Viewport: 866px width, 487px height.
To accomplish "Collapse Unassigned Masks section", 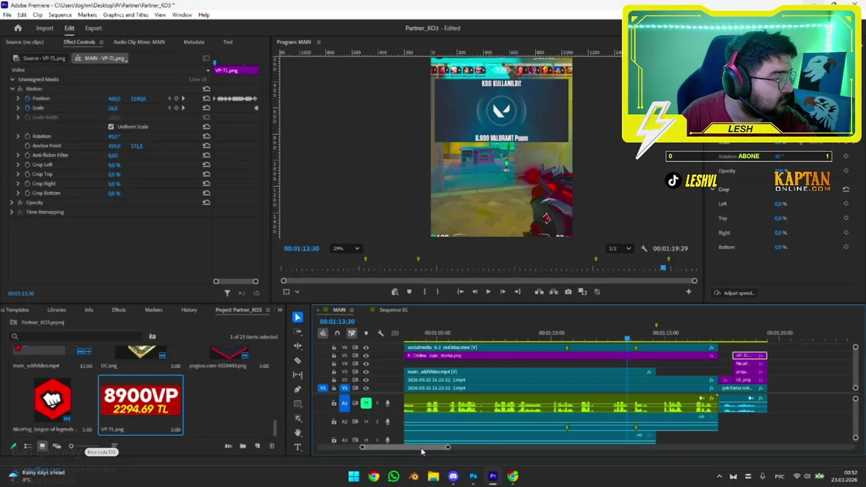I will click(x=12, y=79).
